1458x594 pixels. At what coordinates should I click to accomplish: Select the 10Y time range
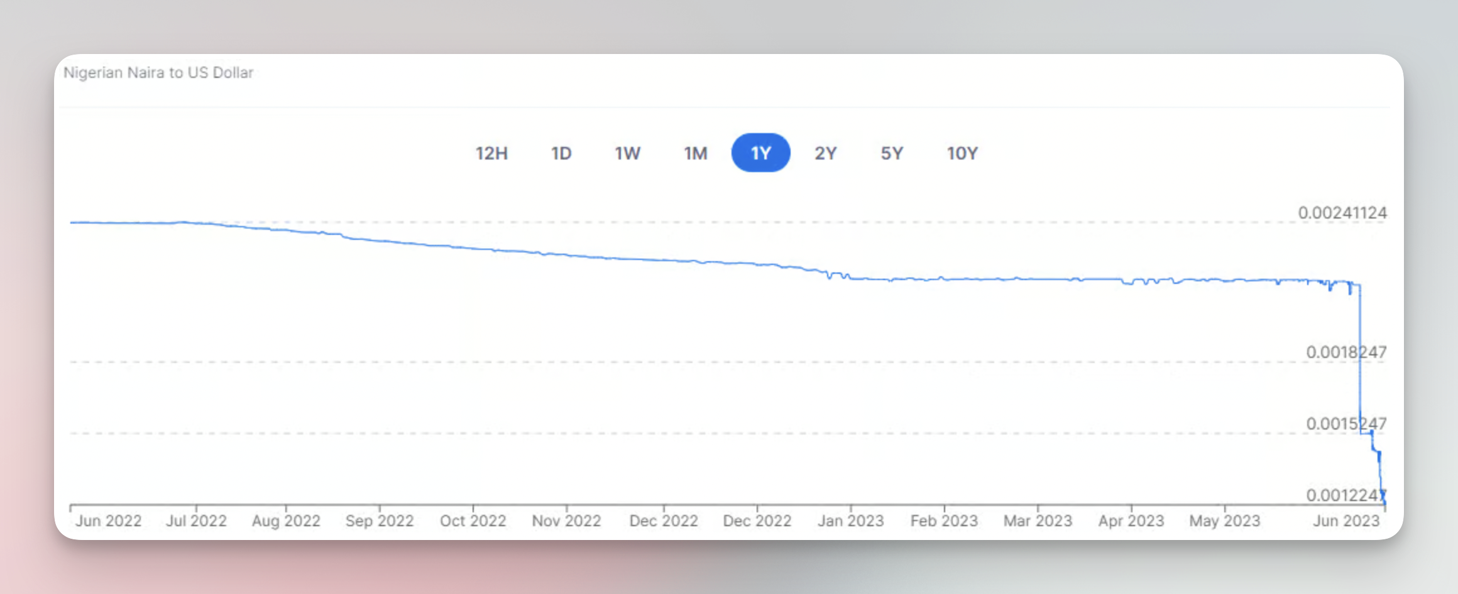point(962,153)
